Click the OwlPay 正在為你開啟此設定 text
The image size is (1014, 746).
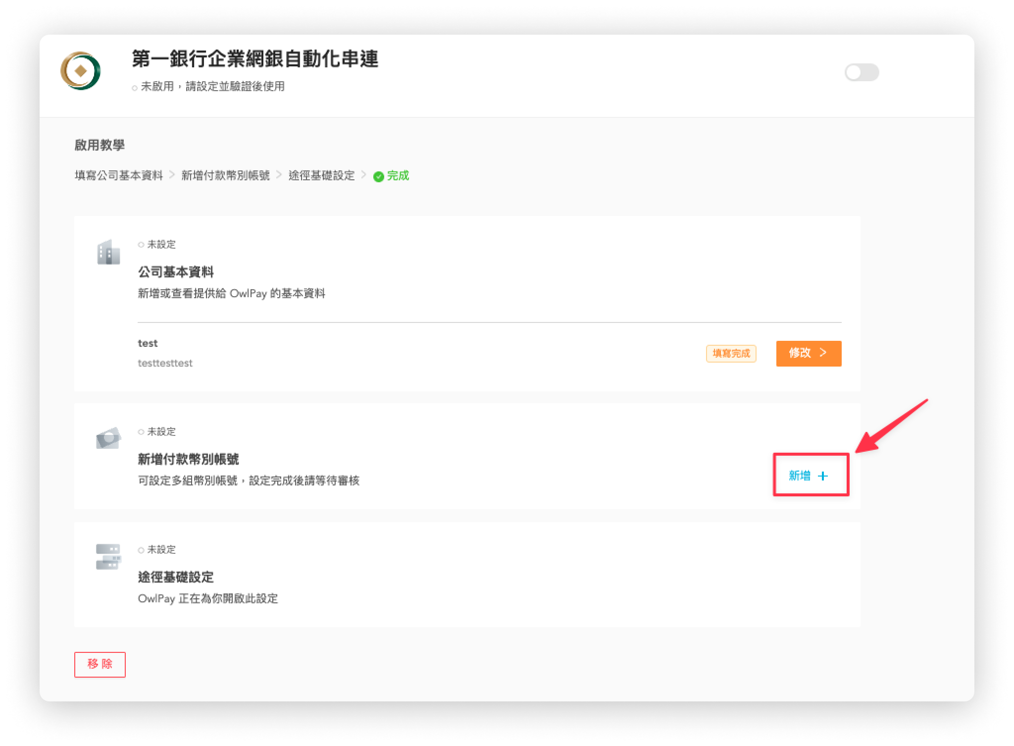[208, 598]
